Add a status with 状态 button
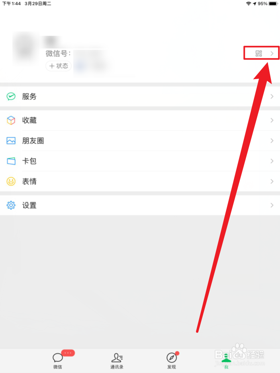Screen dimensions: 280x373 click(x=59, y=66)
